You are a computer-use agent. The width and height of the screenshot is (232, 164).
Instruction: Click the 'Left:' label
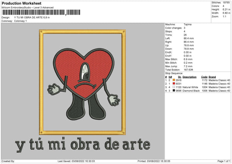click(168, 38)
